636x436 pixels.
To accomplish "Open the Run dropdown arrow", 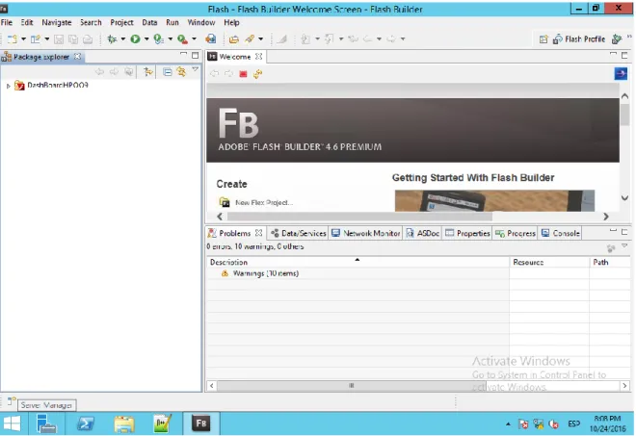I will click(146, 38).
